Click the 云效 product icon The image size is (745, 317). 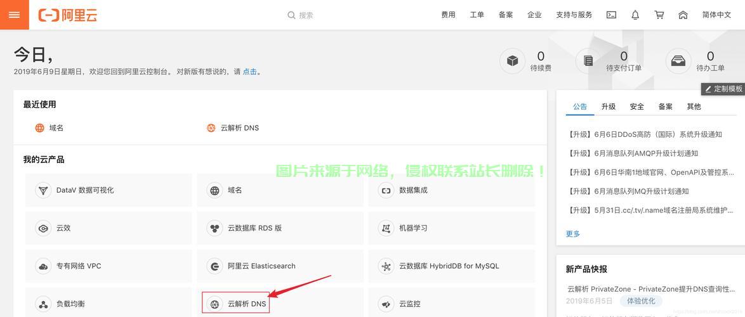coord(43,228)
